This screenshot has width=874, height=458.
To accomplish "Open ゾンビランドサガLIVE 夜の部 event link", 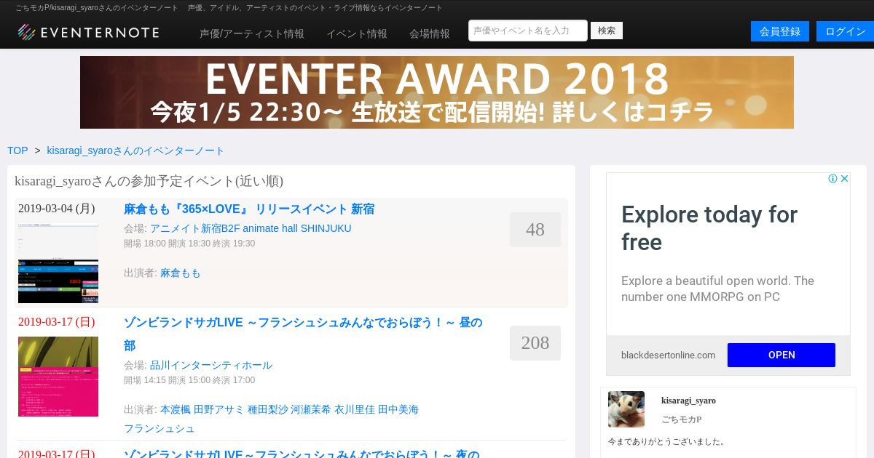I will 302,454.
